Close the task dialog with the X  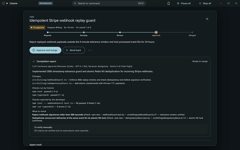click(x=207, y=19)
